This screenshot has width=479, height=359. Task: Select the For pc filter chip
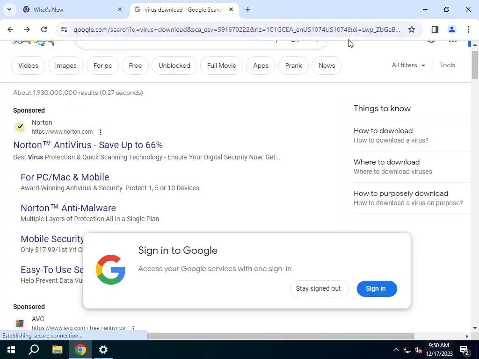point(102,65)
